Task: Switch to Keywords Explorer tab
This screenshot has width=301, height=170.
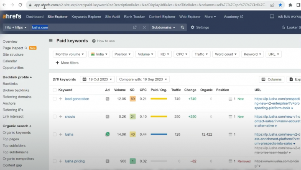Action: click(86, 17)
